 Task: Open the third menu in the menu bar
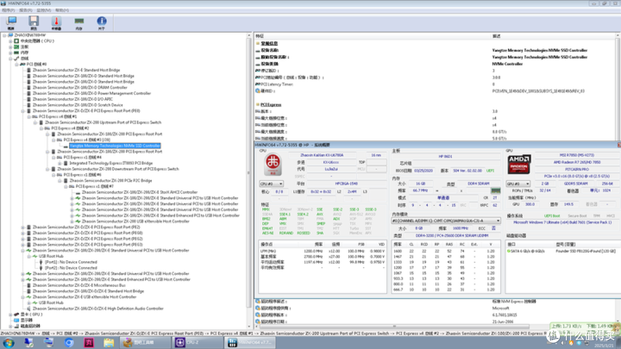tap(44, 10)
